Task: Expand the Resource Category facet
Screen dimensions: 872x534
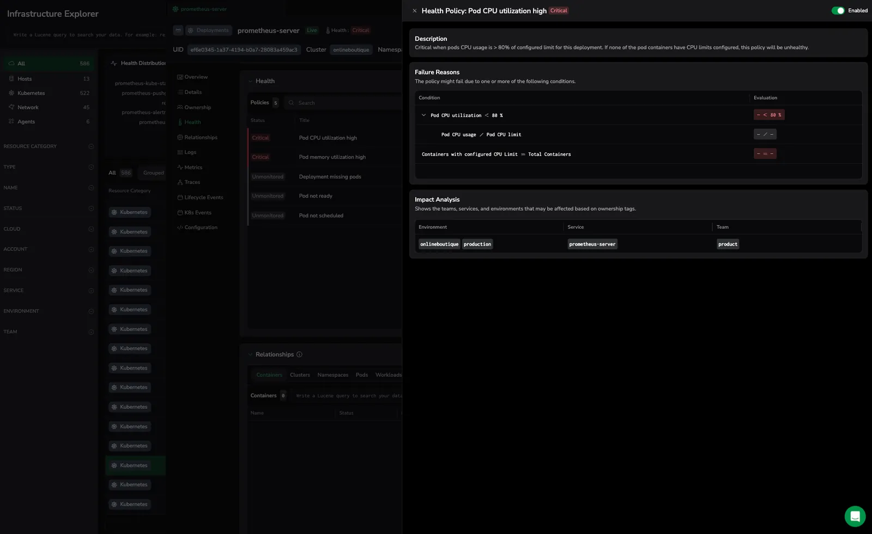Action: pyautogui.click(x=91, y=146)
